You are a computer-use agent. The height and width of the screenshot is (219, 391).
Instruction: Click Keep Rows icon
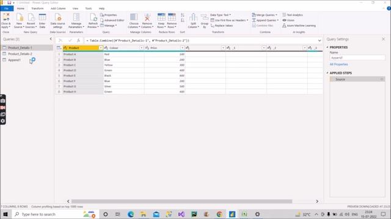pyautogui.click(x=161, y=18)
